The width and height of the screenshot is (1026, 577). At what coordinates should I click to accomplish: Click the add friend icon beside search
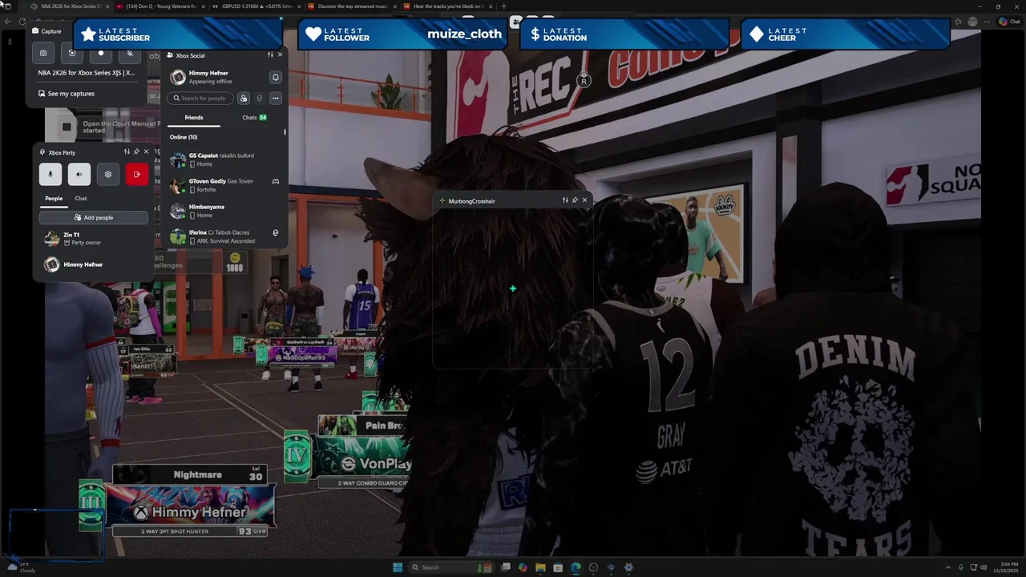point(244,99)
